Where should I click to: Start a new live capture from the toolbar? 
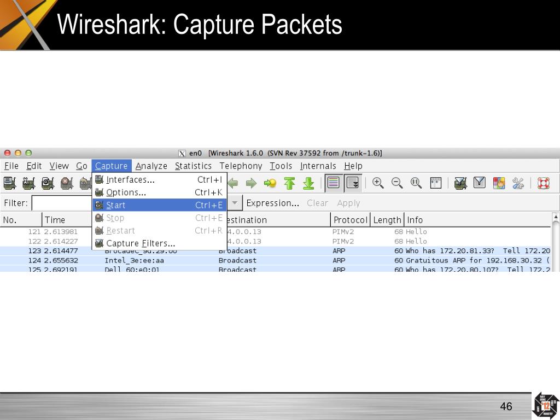point(48,183)
